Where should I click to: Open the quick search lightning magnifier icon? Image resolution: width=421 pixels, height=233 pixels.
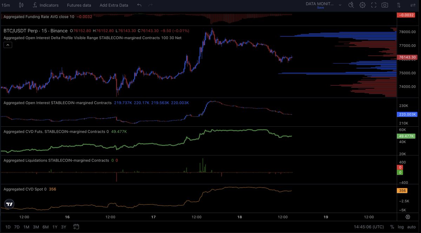coord(351,5)
